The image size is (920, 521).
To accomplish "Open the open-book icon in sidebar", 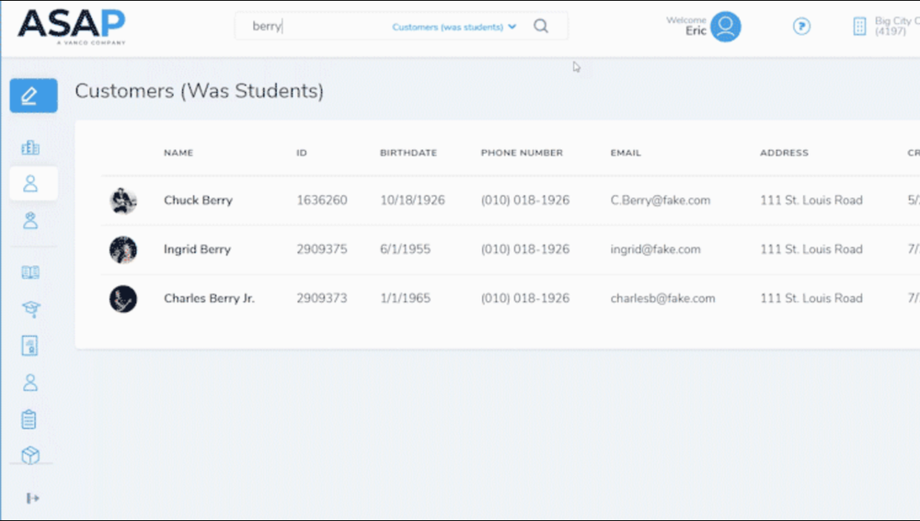I will 30,272.
